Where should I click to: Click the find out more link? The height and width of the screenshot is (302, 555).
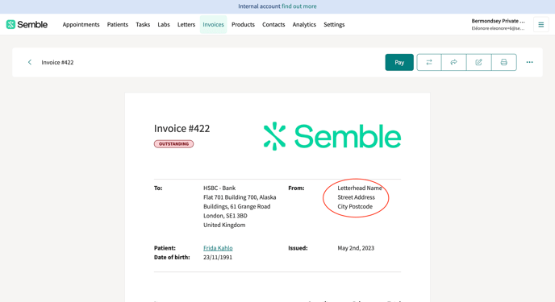coord(299,6)
